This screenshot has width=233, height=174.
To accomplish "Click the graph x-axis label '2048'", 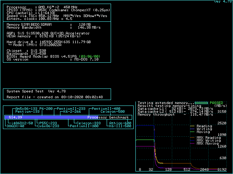I will point(204,170).
